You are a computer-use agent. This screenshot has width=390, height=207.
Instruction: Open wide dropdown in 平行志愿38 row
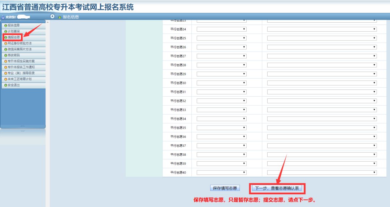tap(322, 154)
